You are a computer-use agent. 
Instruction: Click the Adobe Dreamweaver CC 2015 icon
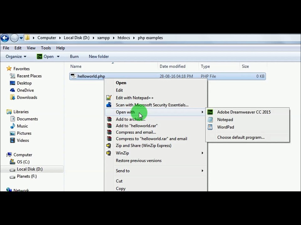coord(210,112)
